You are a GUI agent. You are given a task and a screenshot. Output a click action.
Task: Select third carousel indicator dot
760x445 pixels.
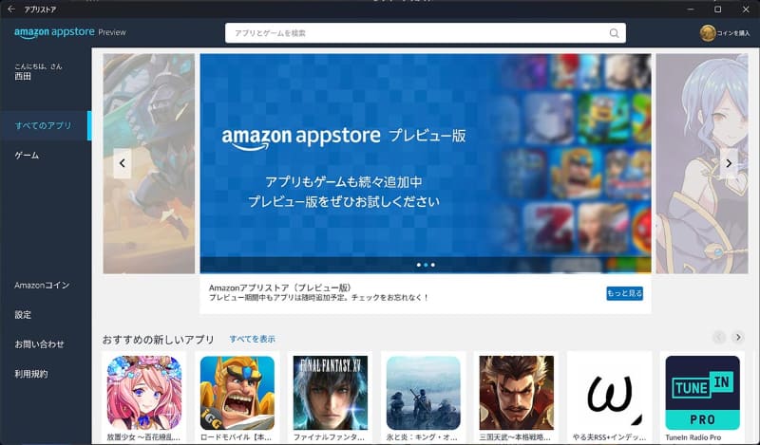point(433,265)
